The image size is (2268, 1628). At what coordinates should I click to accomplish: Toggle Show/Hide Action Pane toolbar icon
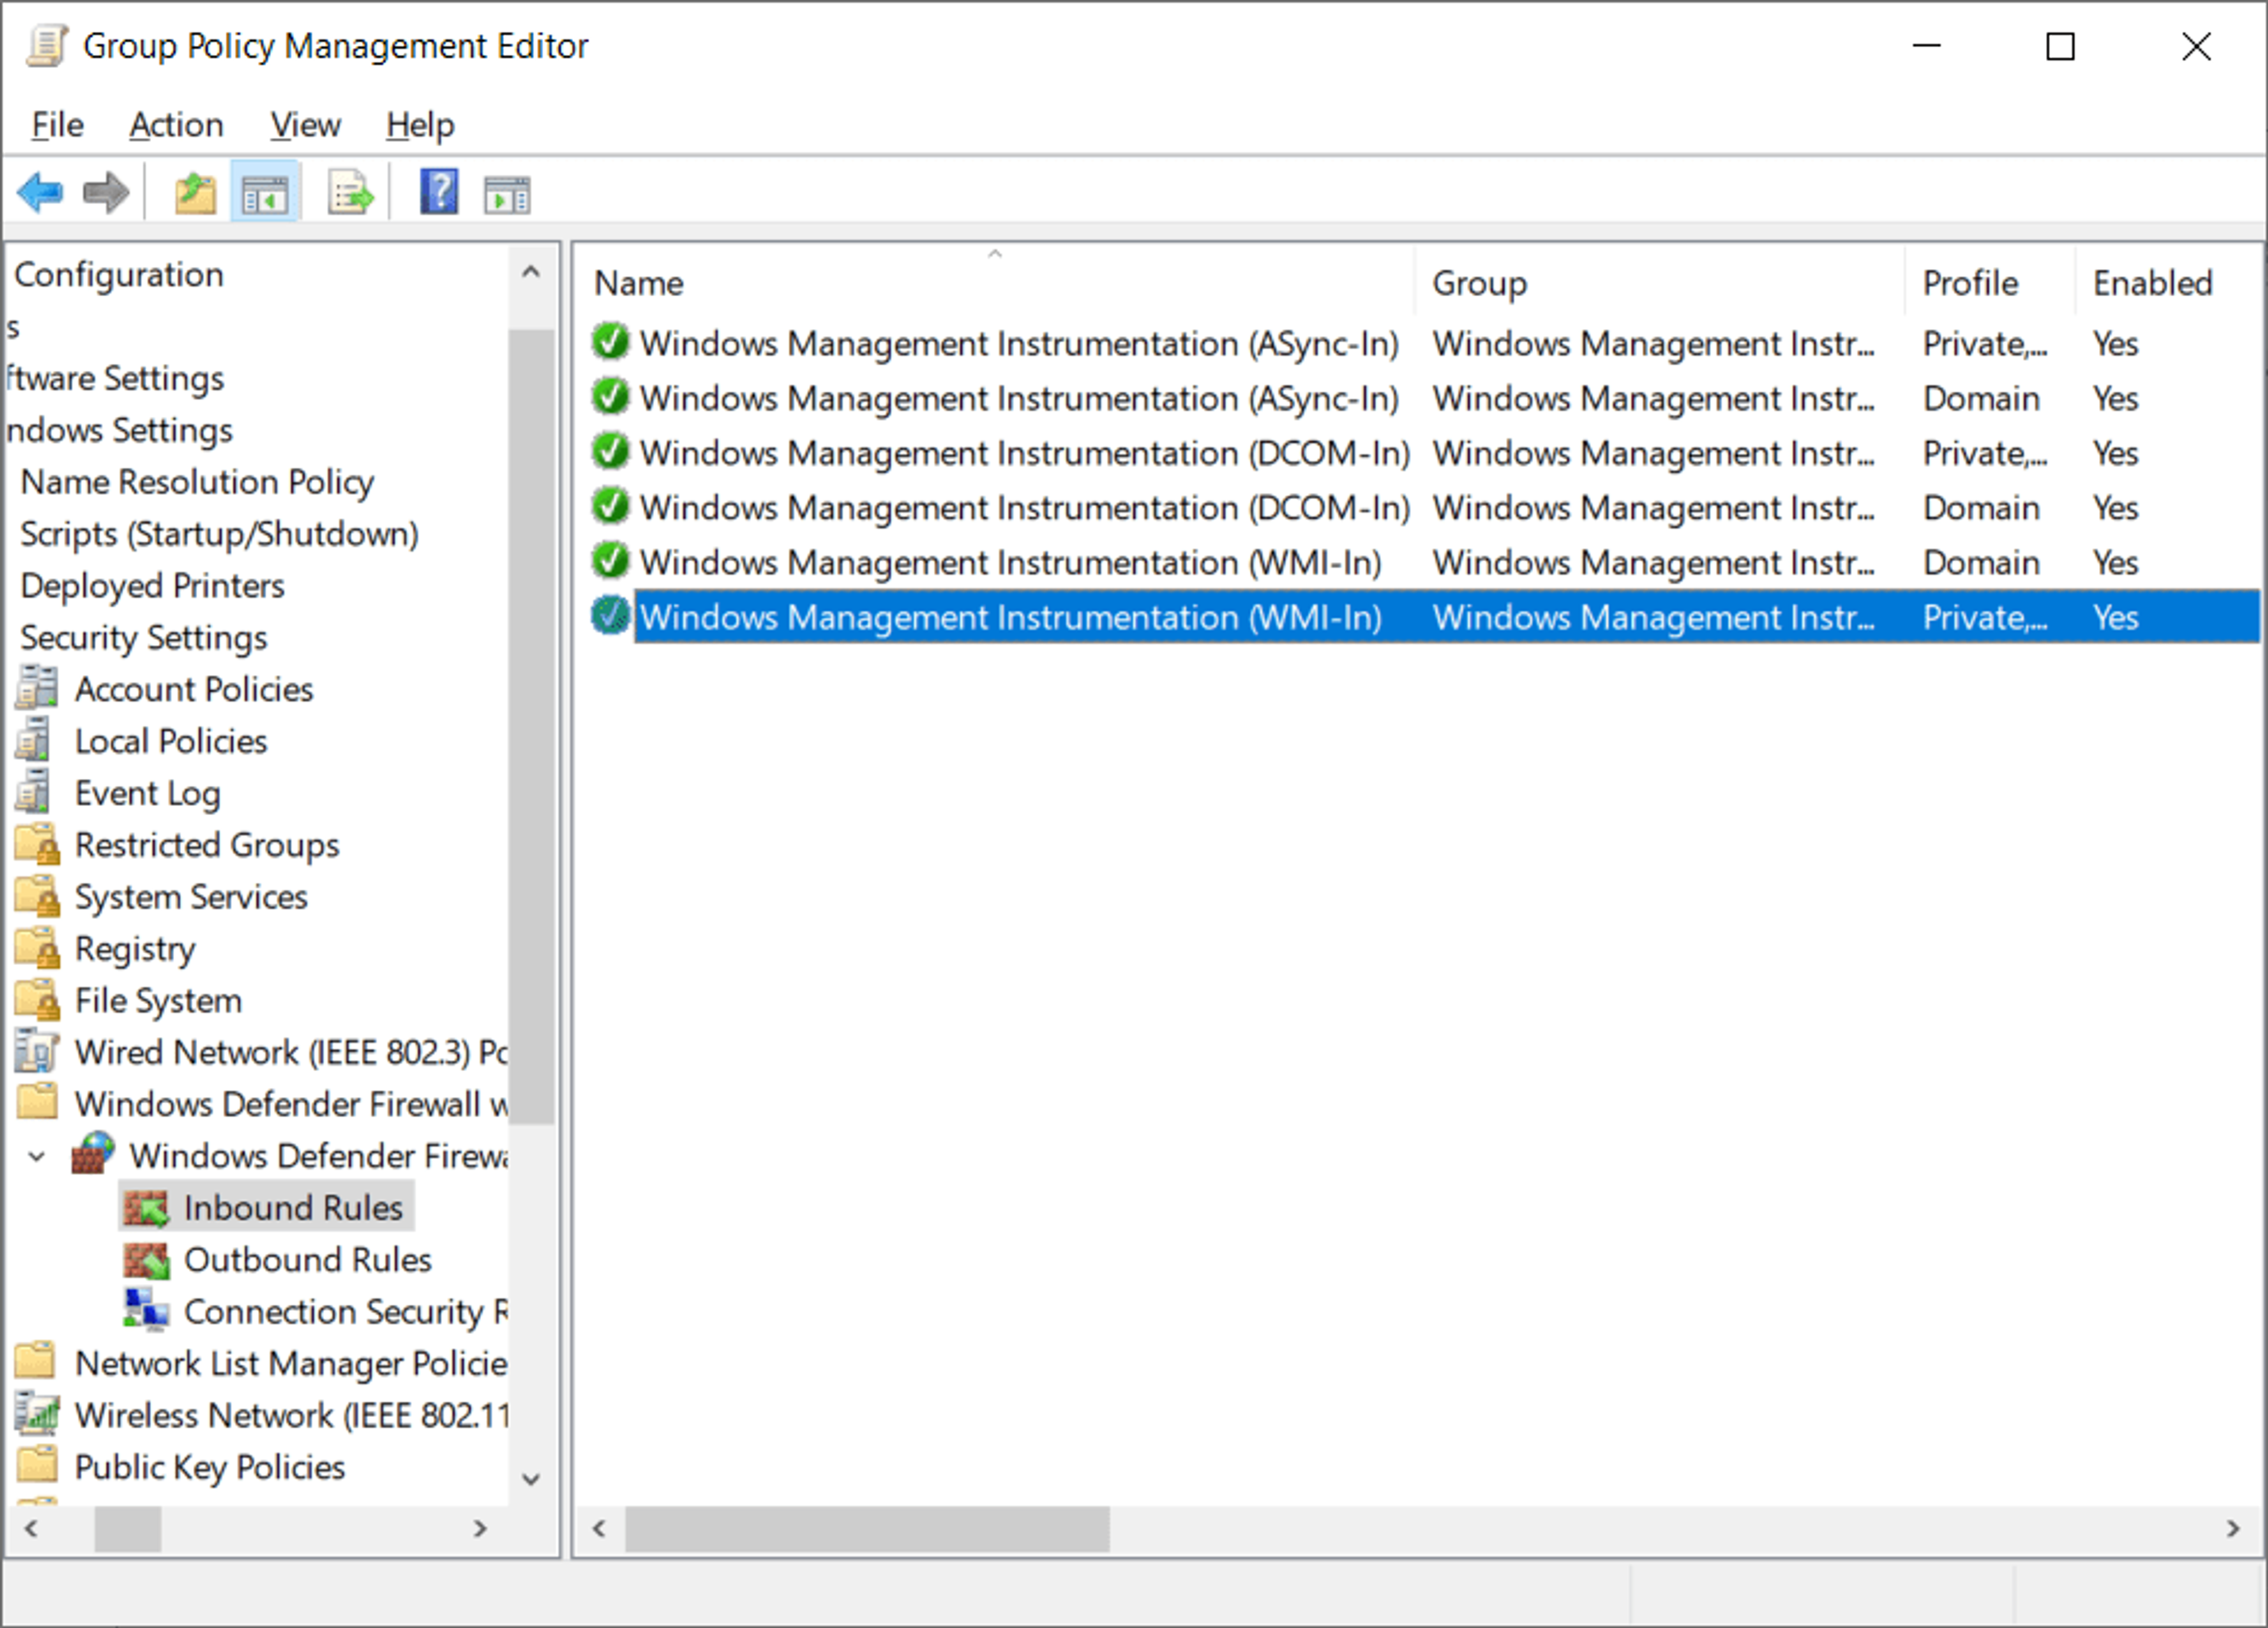507,194
